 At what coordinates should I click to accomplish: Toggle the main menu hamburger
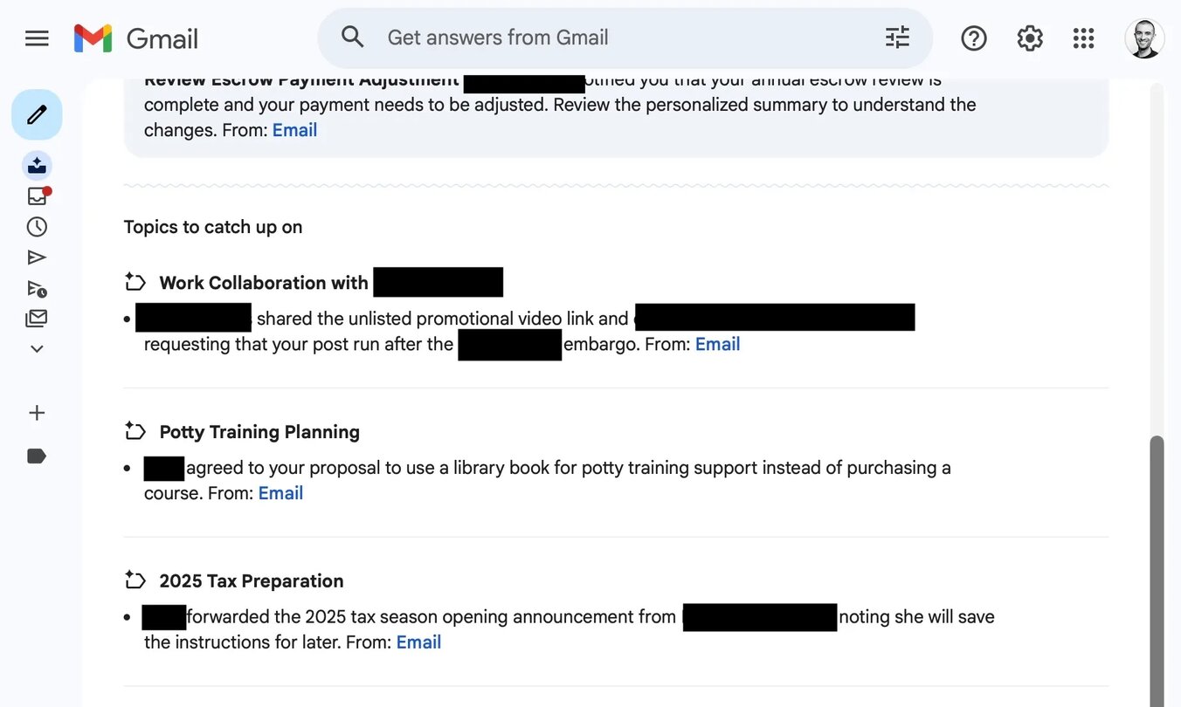[x=37, y=38]
